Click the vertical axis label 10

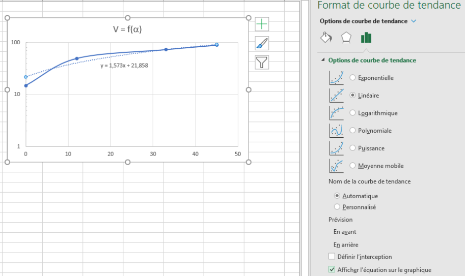pos(17,95)
